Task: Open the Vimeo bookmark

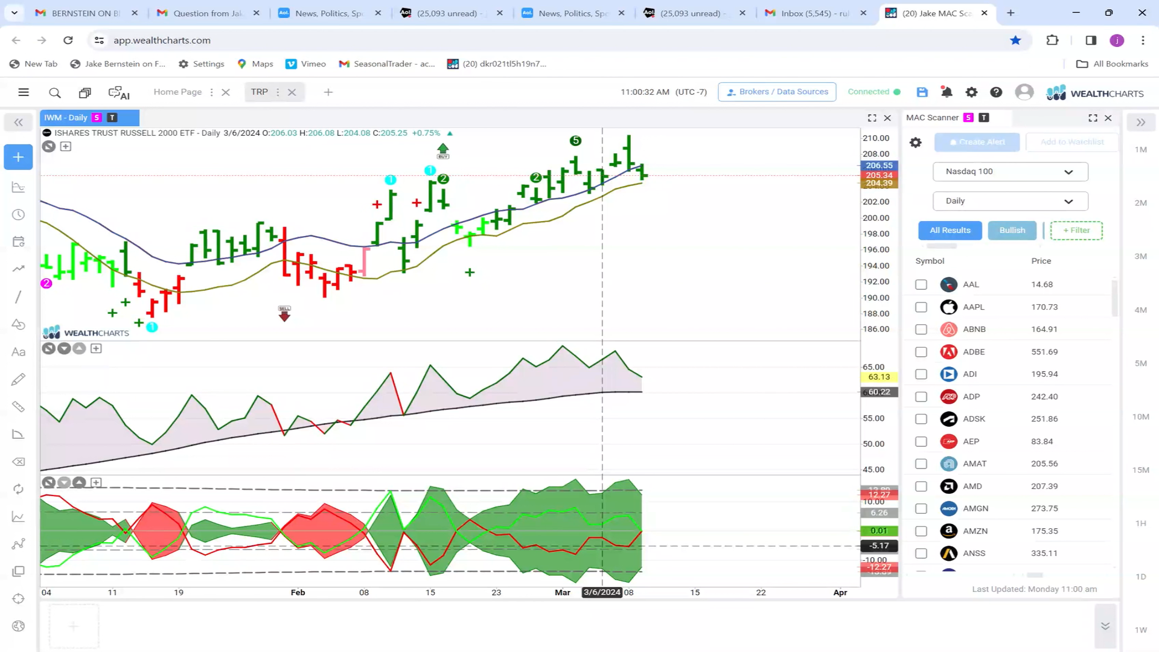Action: 306,64
